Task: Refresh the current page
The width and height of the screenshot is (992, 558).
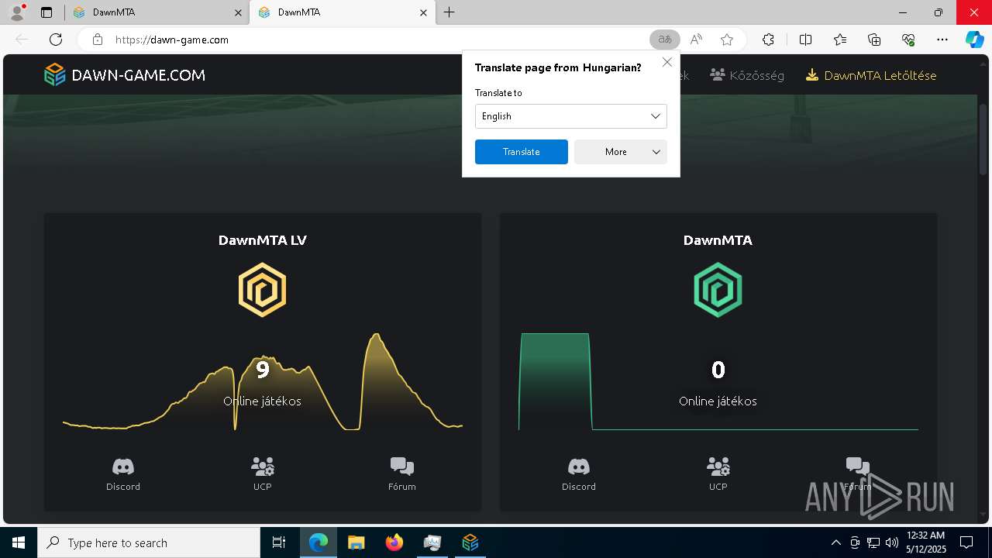Action: click(56, 40)
